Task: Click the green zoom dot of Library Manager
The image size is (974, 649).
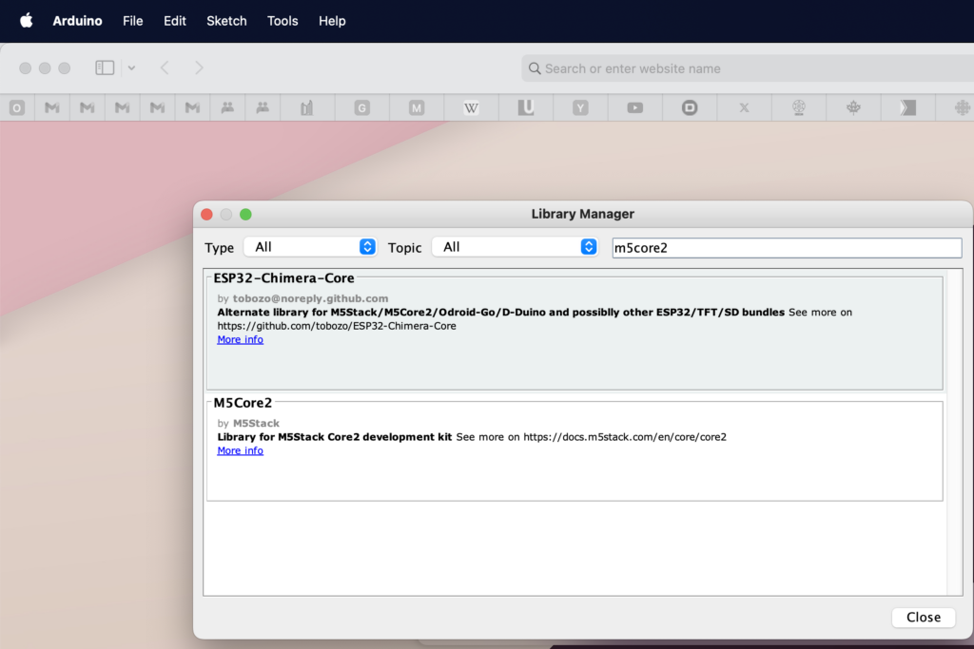Action: [246, 214]
